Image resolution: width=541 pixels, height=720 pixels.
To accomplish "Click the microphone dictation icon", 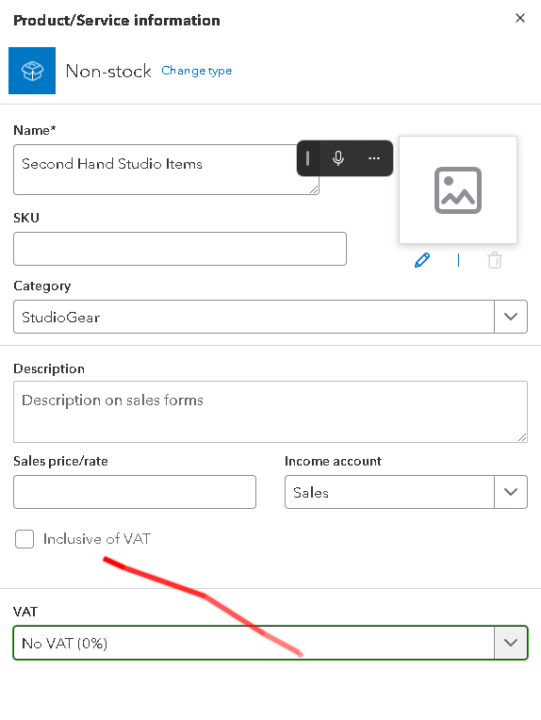I will tap(338, 158).
